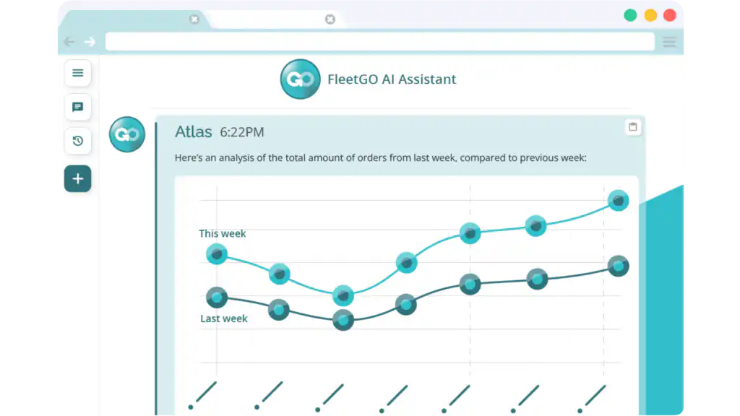The width and height of the screenshot is (740, 416).
Task: Select the highest This week data point
Action: (619, 201)
